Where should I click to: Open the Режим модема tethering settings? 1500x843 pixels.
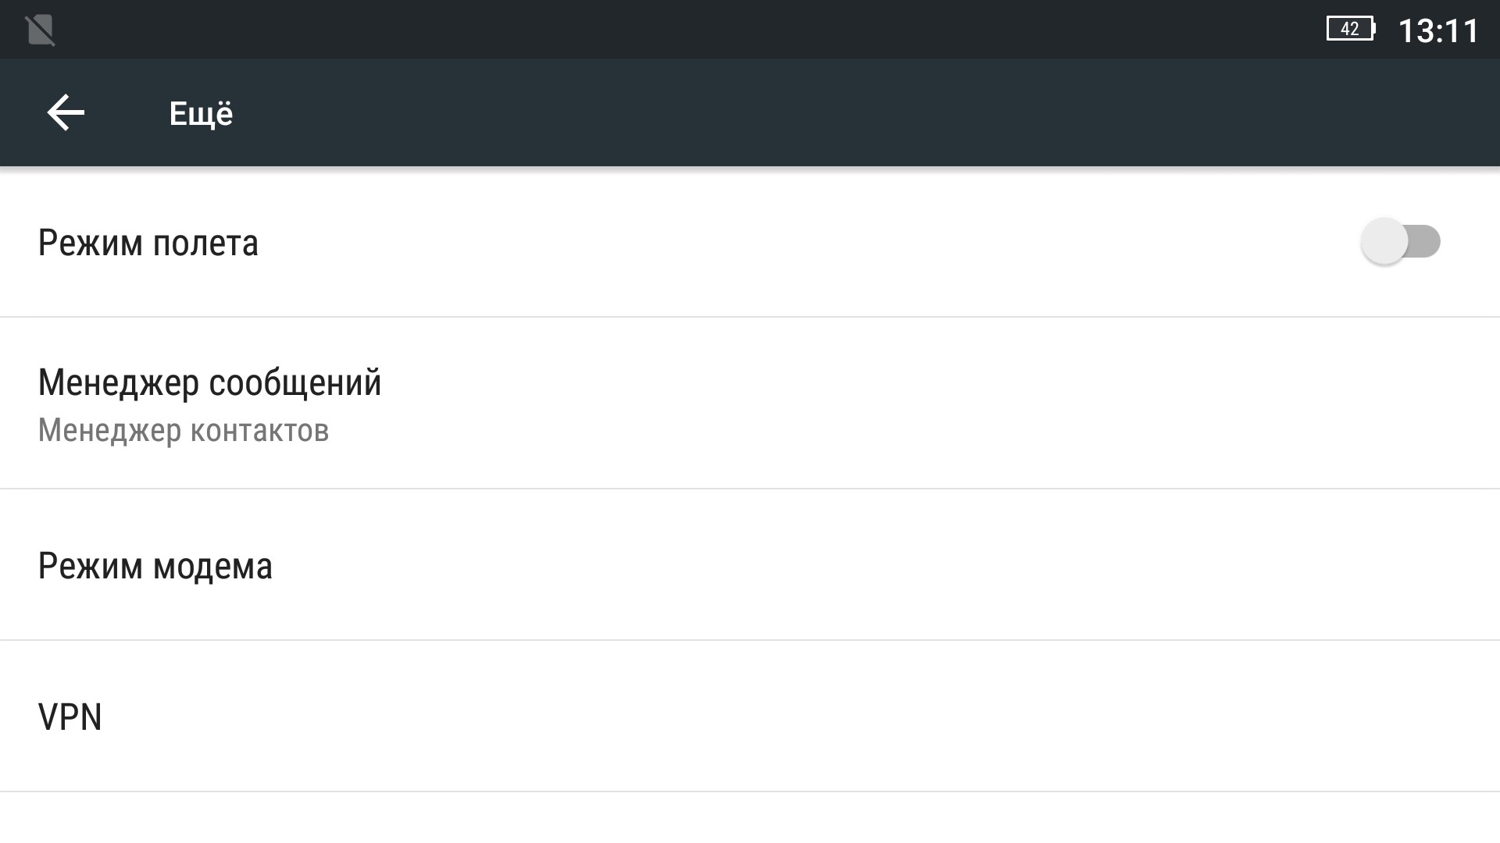click(155, 566)
